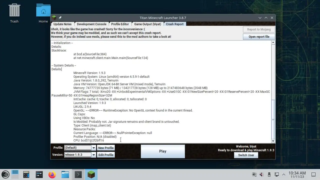This screenshot has width=320, height=180.
Task: Click the OpenGL ERROR RuntimeException line
Action: click(x=133, y=110)
